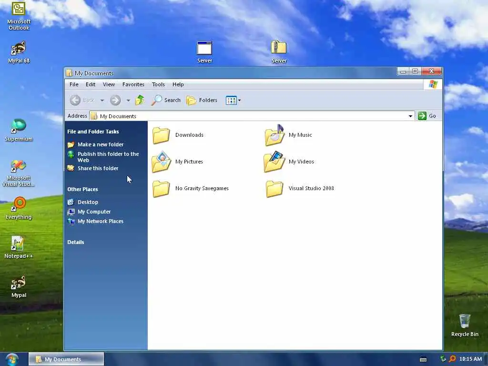The height and width of the screenshot is (366, 488).
Task: Open the Edit menu
Action: point(91,84)
